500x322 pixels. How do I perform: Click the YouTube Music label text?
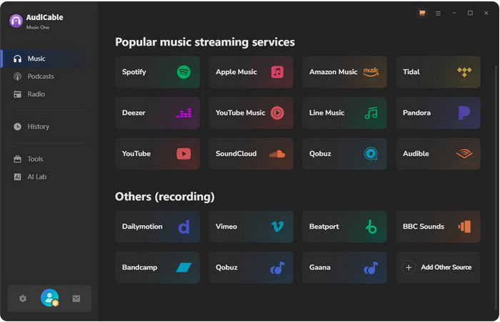click(x=240, y=113)
